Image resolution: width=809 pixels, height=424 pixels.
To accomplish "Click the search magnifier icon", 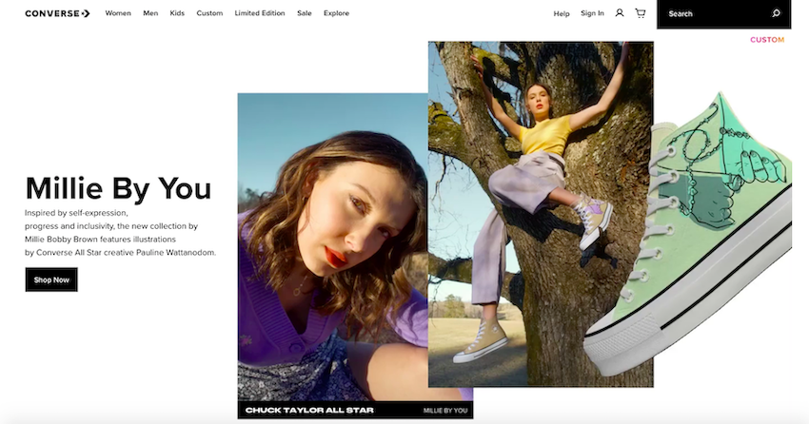I will point(776,13).
